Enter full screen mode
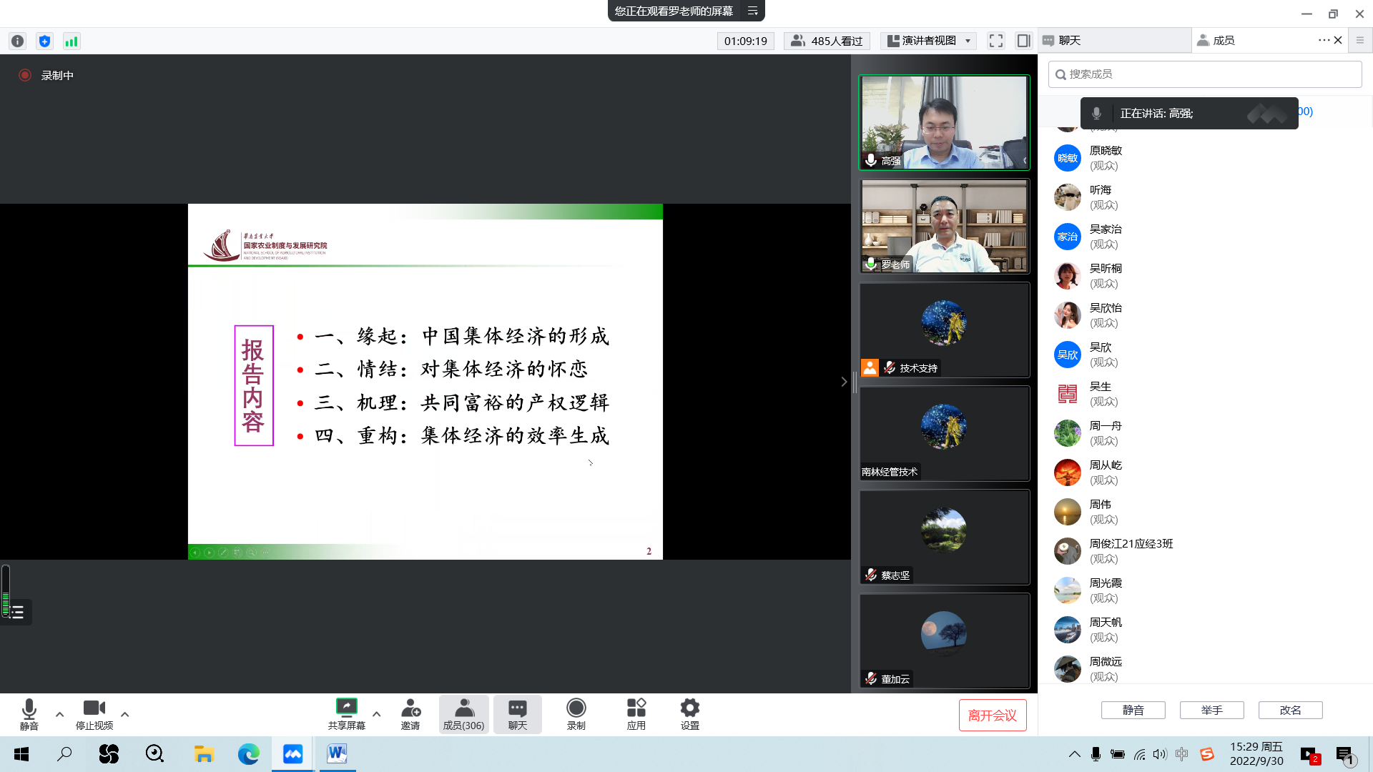1373x772 pixels. (x=996, y=41)
